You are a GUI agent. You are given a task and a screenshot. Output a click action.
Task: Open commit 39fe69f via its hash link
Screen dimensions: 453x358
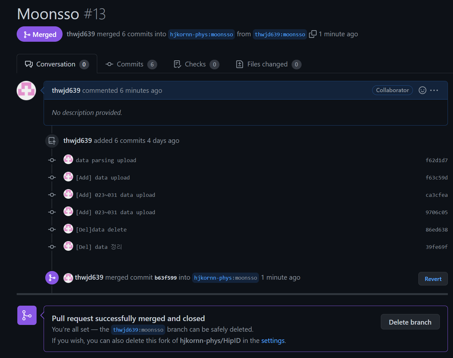click(x=437, y=247)
